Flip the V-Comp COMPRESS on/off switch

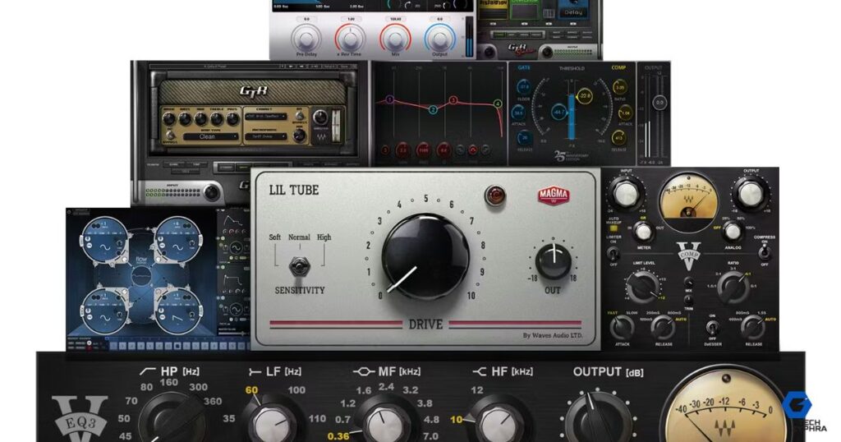click(765, 251)
